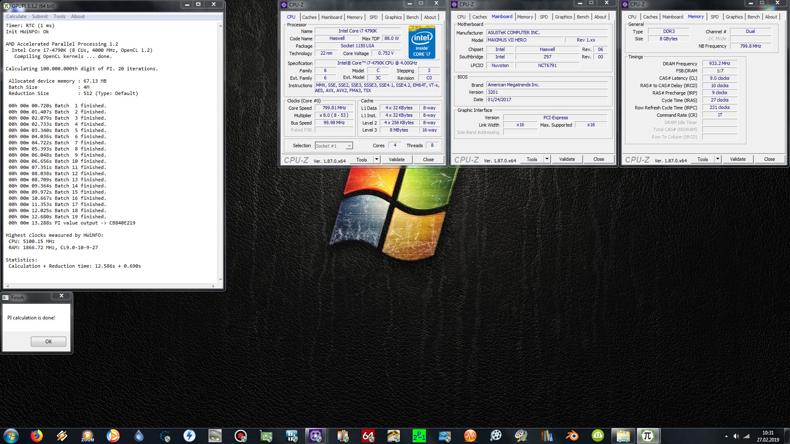Open Prime95 green taskbar icon
Image resolution: width=790 pixels, height=444 pixels.
pyautogui.click(x=419, y=436)
